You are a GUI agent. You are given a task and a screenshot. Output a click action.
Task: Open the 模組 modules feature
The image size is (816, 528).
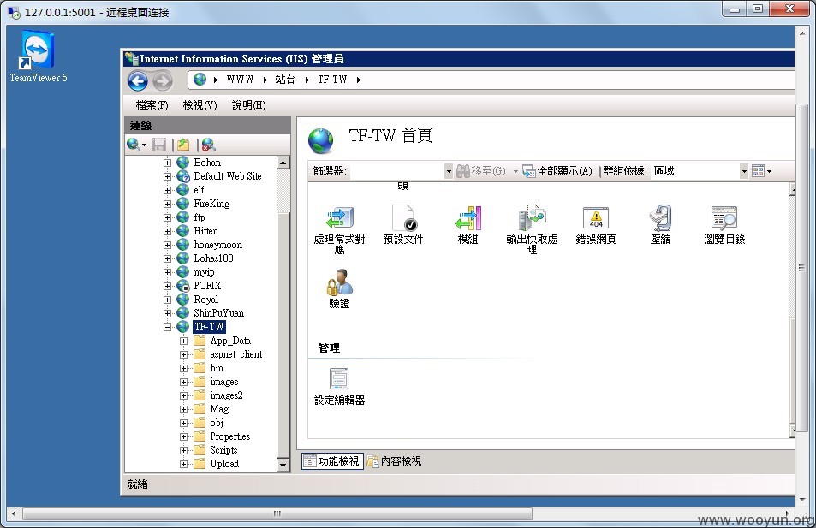[468, 225]
